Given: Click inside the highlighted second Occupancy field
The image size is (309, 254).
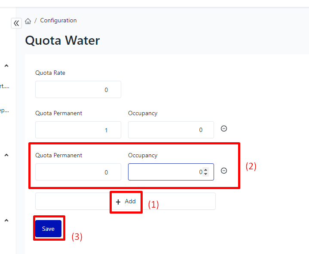Looking at the screenshot, I should click(x=165, y=172).
